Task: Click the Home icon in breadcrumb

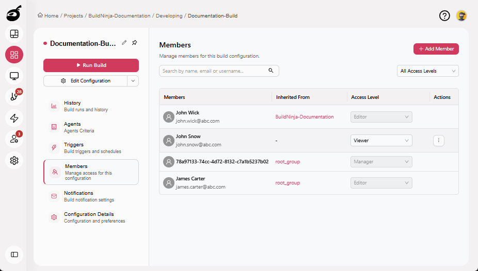Action: coord(40,15)
